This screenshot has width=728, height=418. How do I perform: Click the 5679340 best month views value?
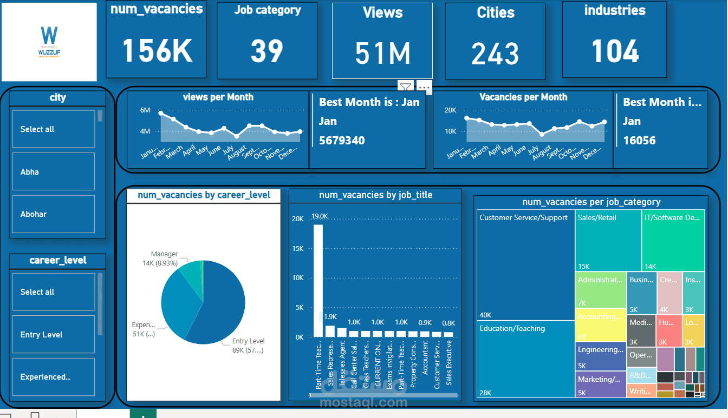(x=342, y=141)
